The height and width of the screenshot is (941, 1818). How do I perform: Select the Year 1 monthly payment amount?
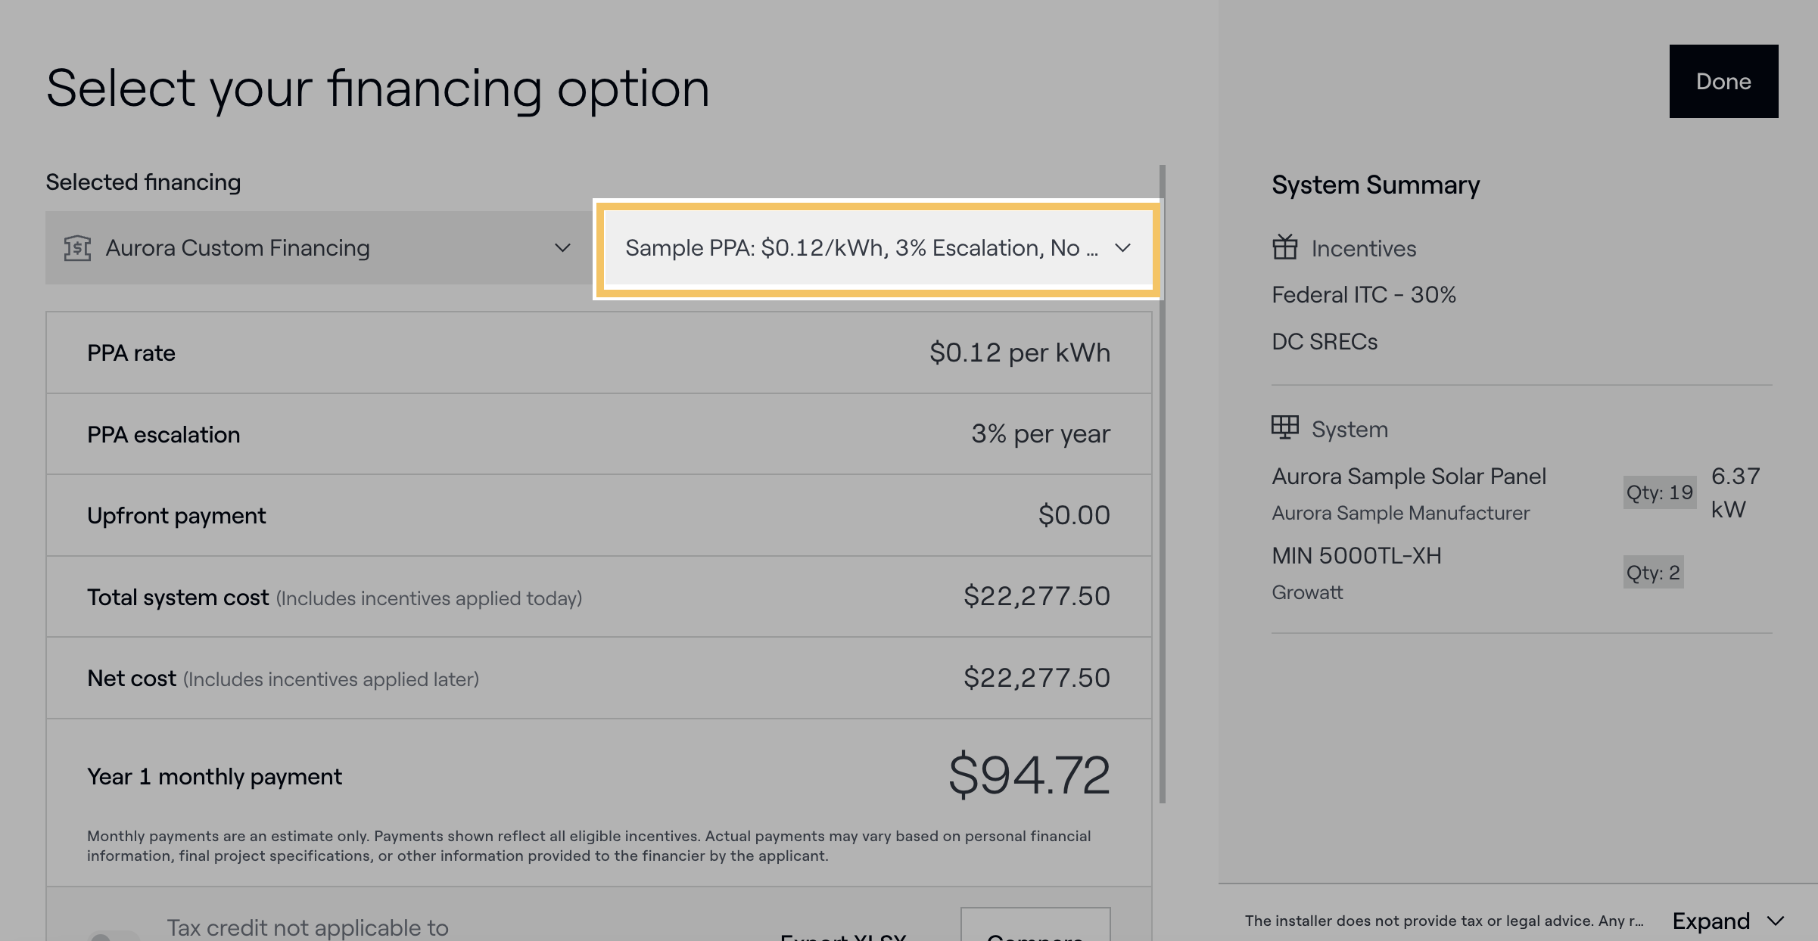(x=1029, y=775)
